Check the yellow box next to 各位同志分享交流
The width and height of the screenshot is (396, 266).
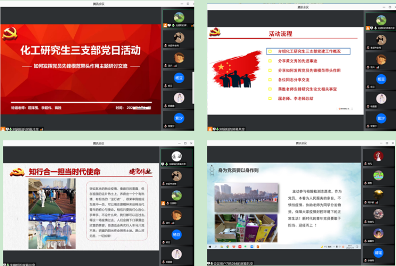click(x=270, y=79)
